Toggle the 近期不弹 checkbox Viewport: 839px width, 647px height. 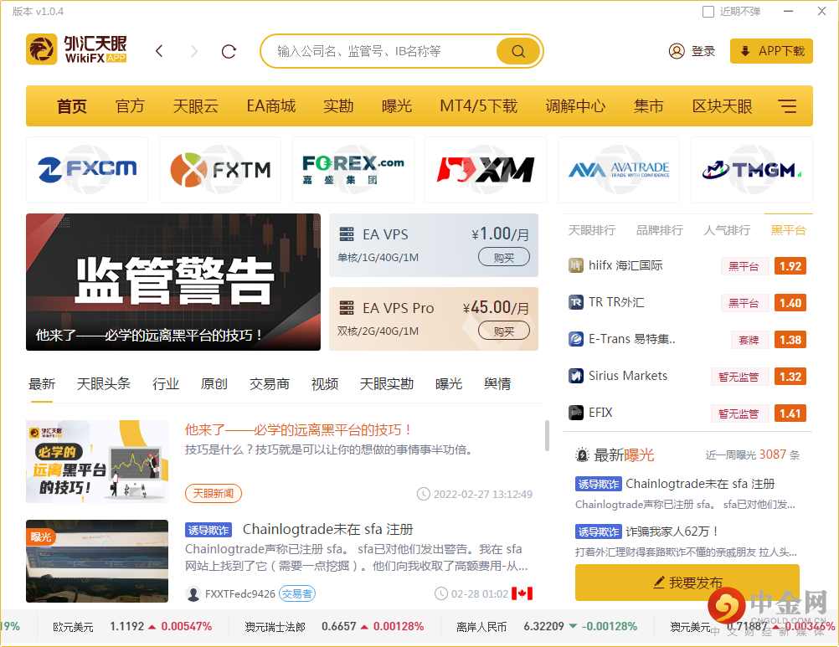708,12
